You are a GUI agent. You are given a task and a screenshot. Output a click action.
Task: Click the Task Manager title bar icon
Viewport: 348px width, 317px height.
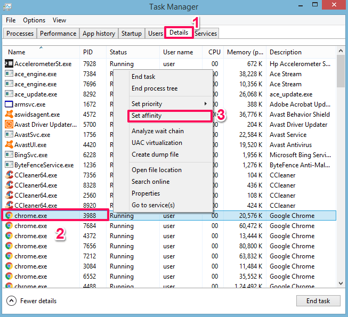coord(7,6)
